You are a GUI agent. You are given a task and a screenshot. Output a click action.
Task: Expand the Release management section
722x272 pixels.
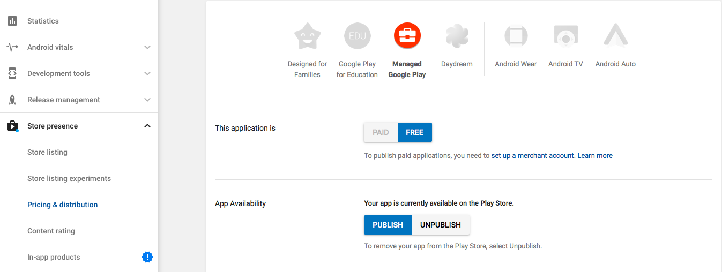point(147,100)
